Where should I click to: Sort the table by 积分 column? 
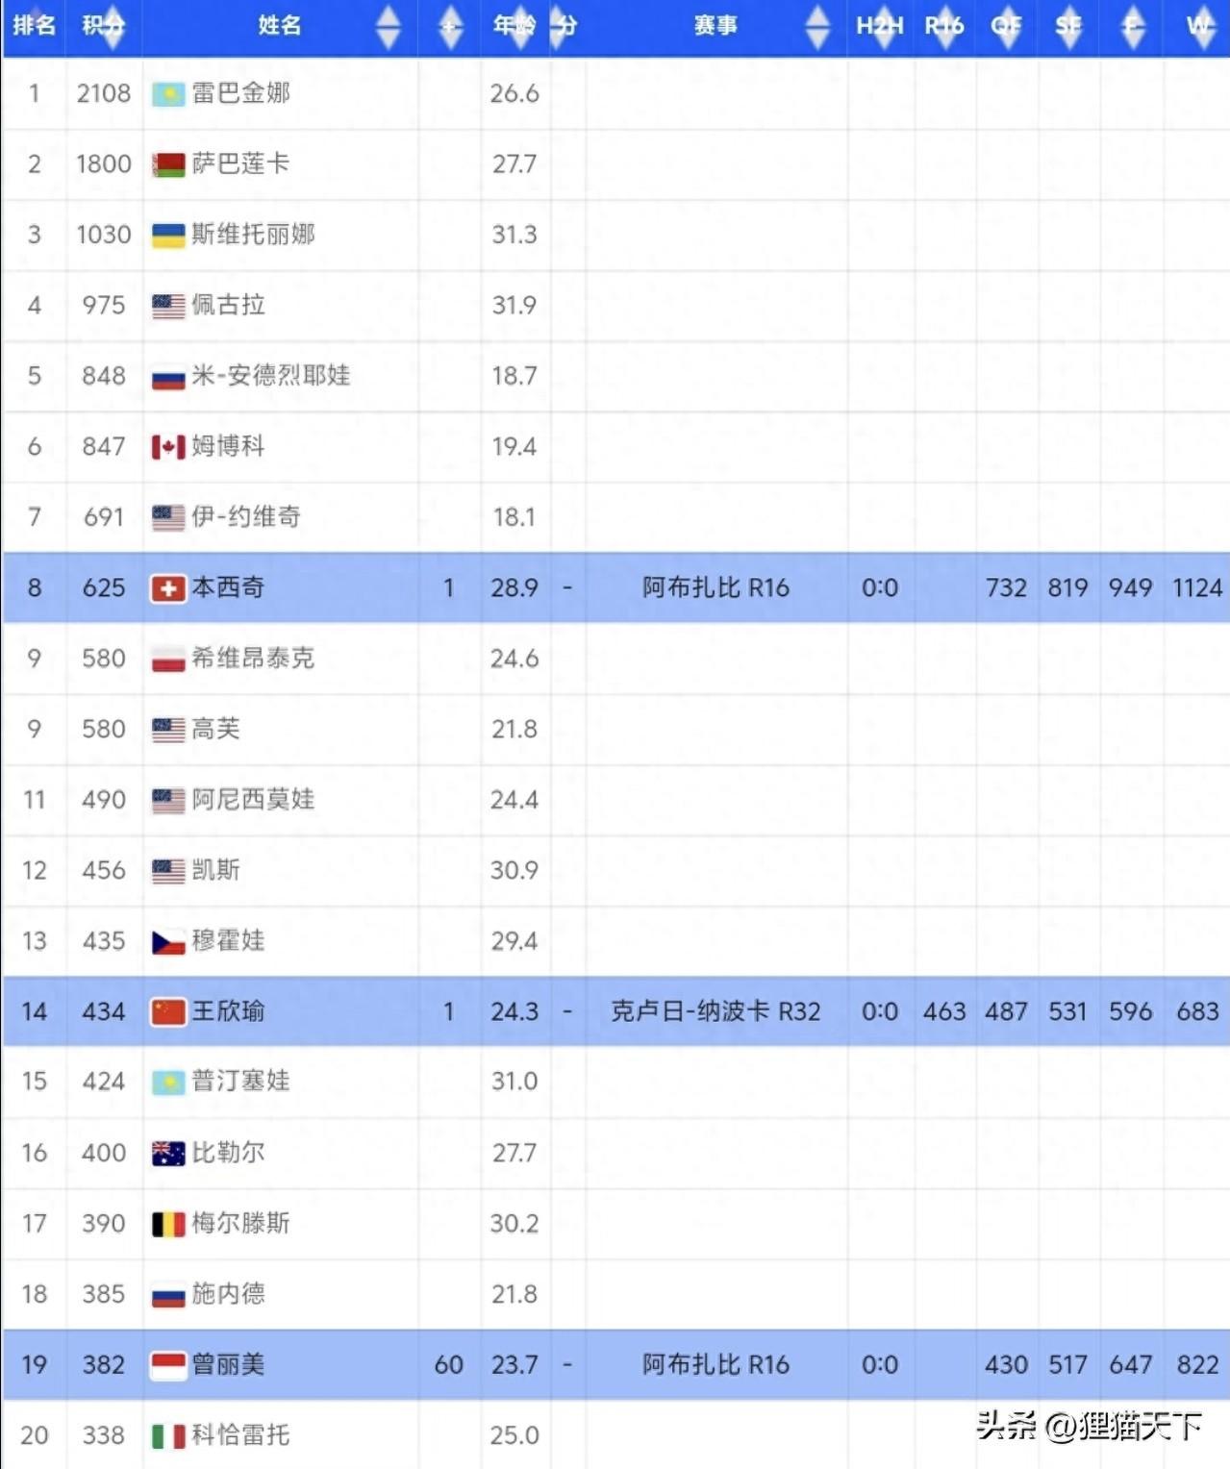click(103, 26)
